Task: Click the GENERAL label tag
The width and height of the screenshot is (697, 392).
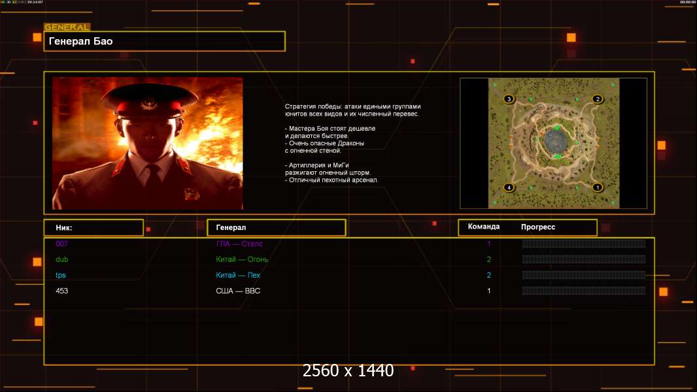Action: pyautogui.click(x=67, y=27)
